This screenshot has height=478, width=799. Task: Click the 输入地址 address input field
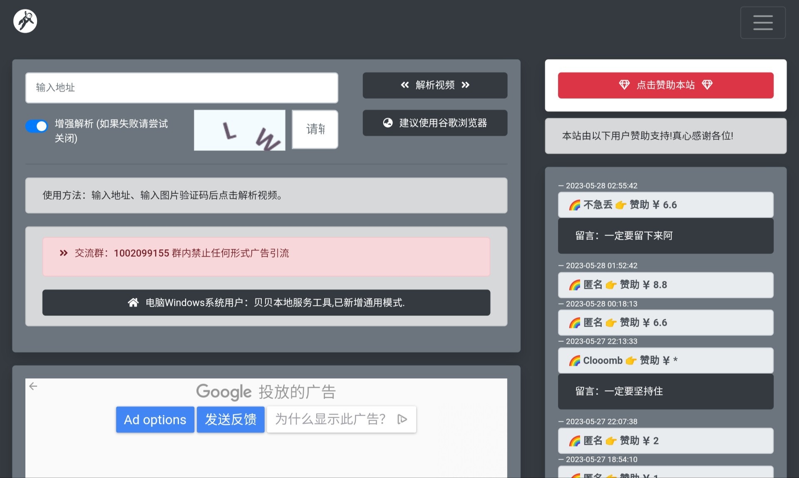click(x=182, y=88)
